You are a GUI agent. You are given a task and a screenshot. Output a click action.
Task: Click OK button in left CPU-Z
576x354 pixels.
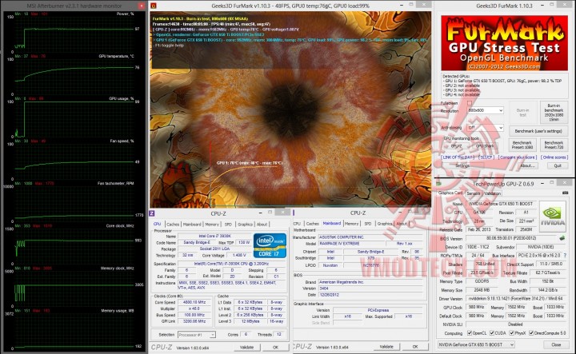pyautogui.click(x=275, y=347)
